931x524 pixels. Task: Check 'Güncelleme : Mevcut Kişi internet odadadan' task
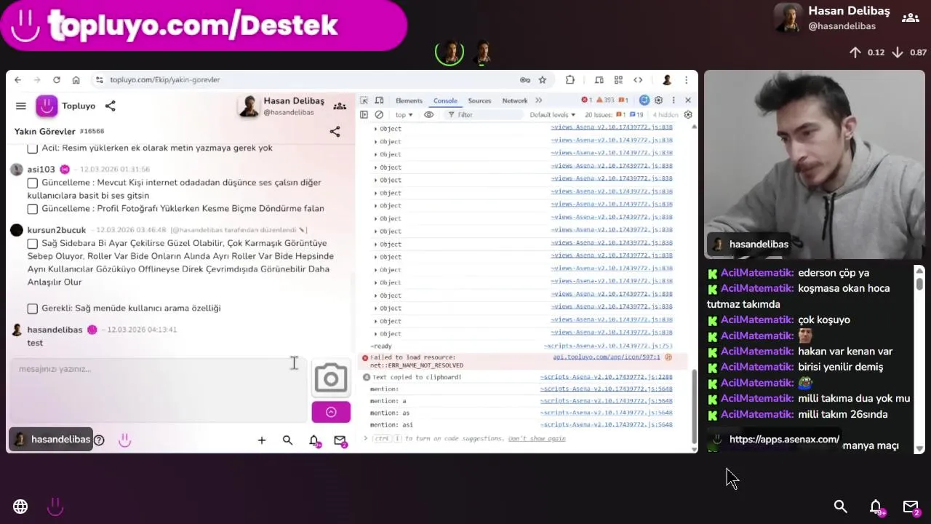(32, 183)
